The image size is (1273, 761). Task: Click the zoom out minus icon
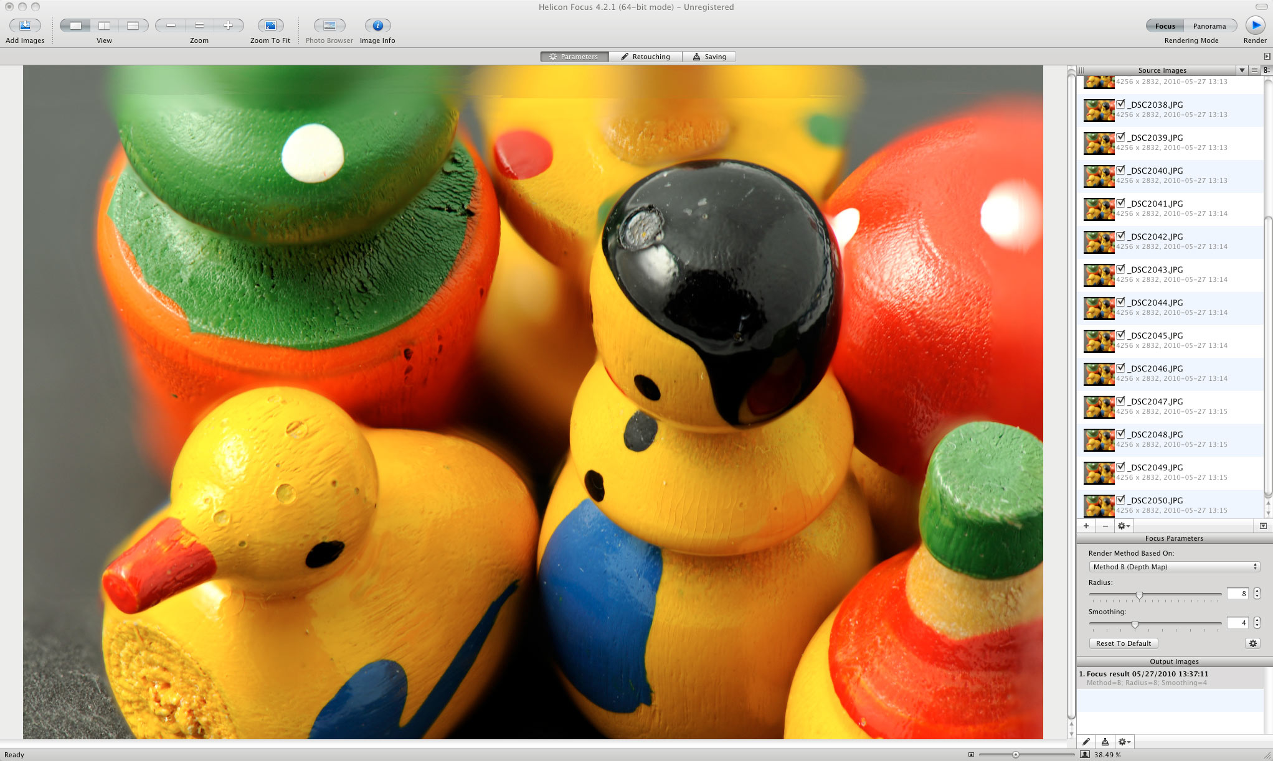coord(171,26)
